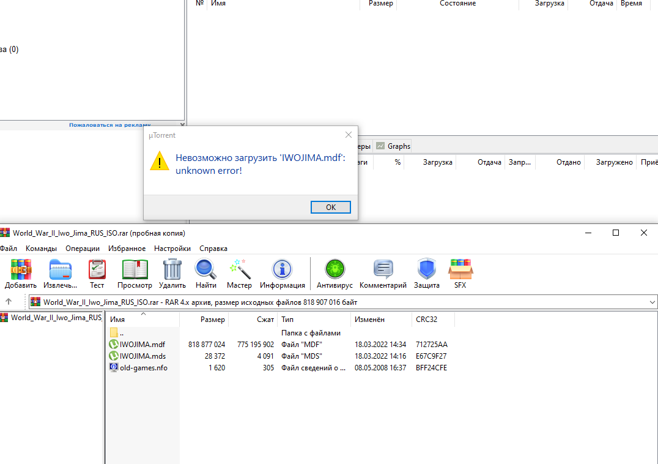Select IWOJIMA.mdf file name

[x=142, y=344]
